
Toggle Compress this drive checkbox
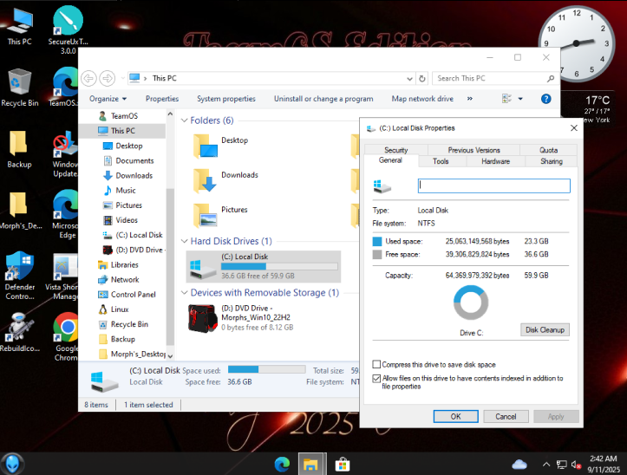pos(376,364)
